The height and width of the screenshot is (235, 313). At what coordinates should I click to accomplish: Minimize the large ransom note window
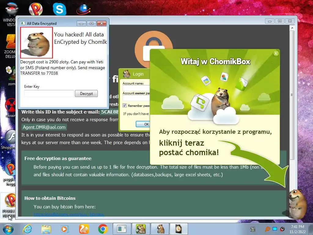pos(270,21)
